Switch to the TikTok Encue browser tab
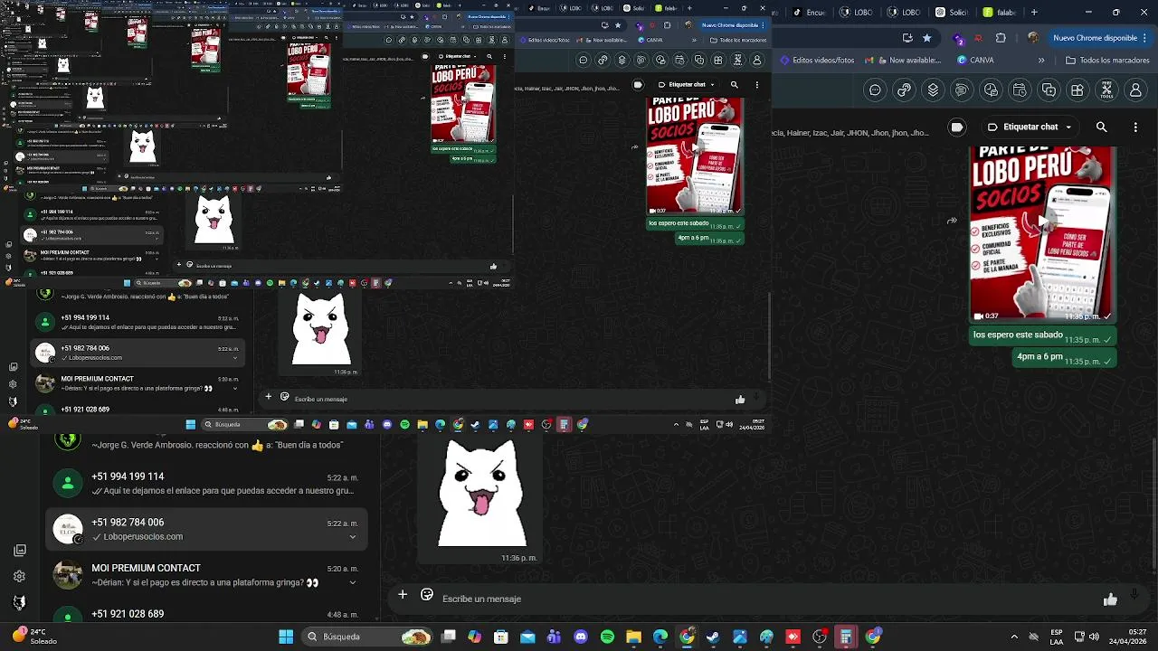Screen dimensions: 1158x651 (812, 13)
